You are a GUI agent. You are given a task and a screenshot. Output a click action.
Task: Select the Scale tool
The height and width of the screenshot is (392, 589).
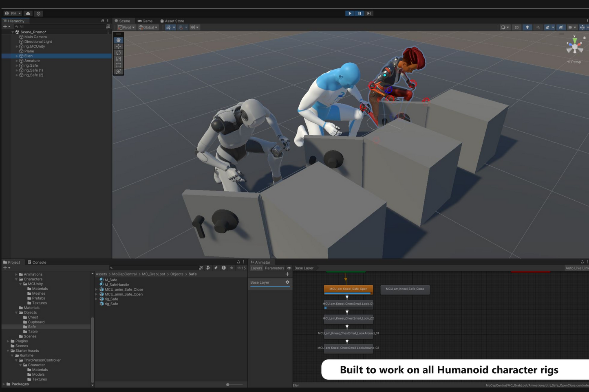(119, 59)
